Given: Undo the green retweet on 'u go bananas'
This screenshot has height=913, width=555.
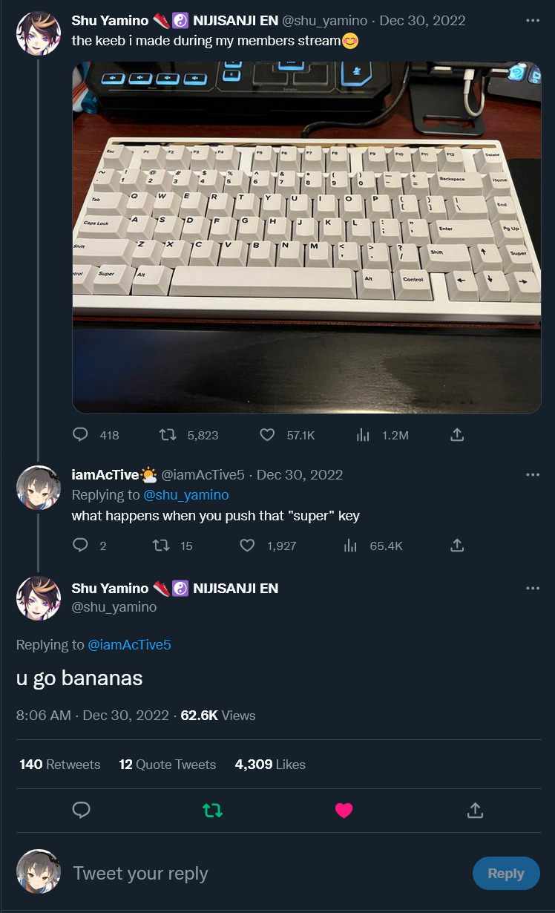Looking at the screenshot, I should point(212,811).
